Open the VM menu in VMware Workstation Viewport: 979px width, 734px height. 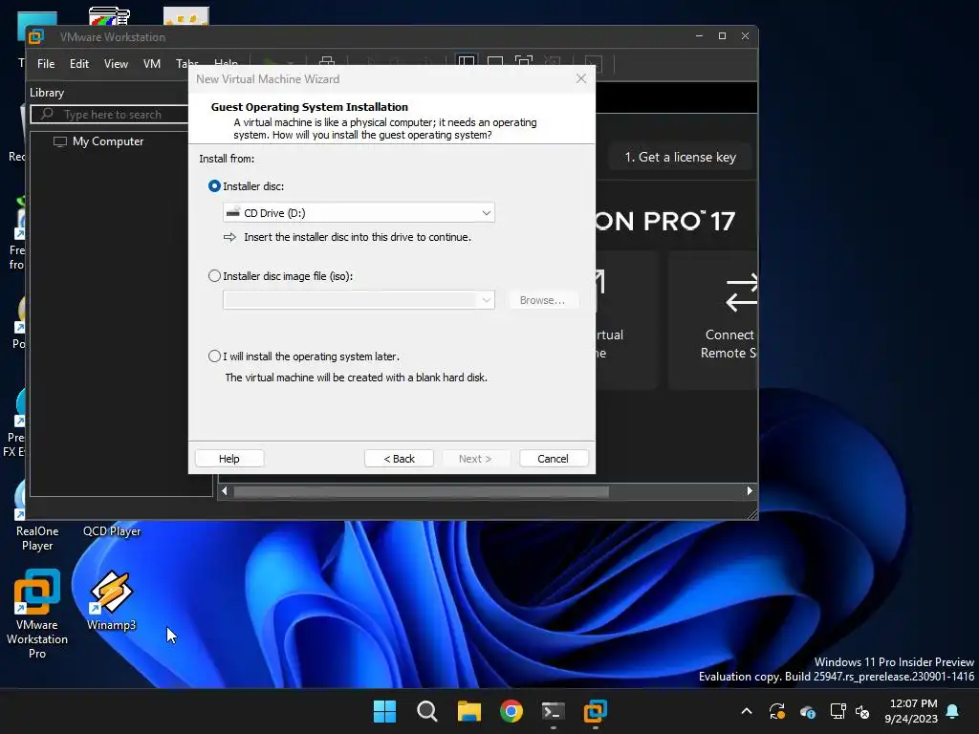(152, 64)
